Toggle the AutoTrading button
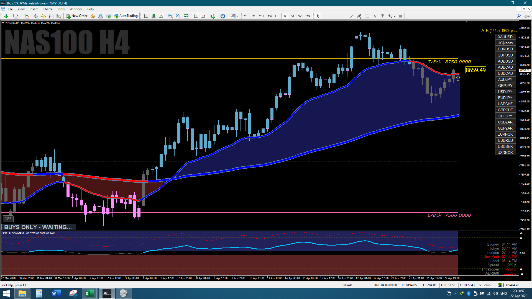 pos(126,16)
